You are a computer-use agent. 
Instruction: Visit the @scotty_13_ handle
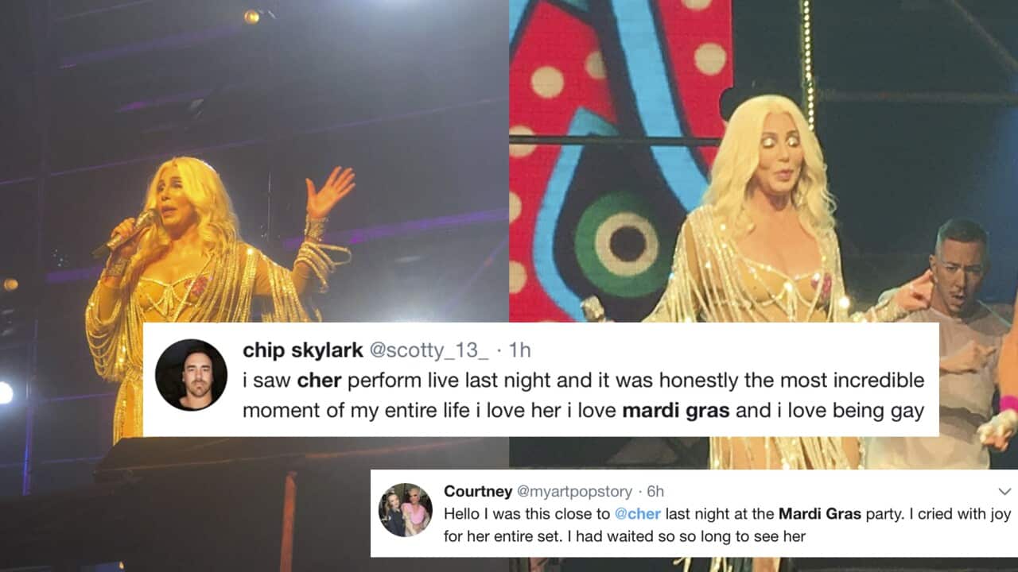click(x=429, y=350)
